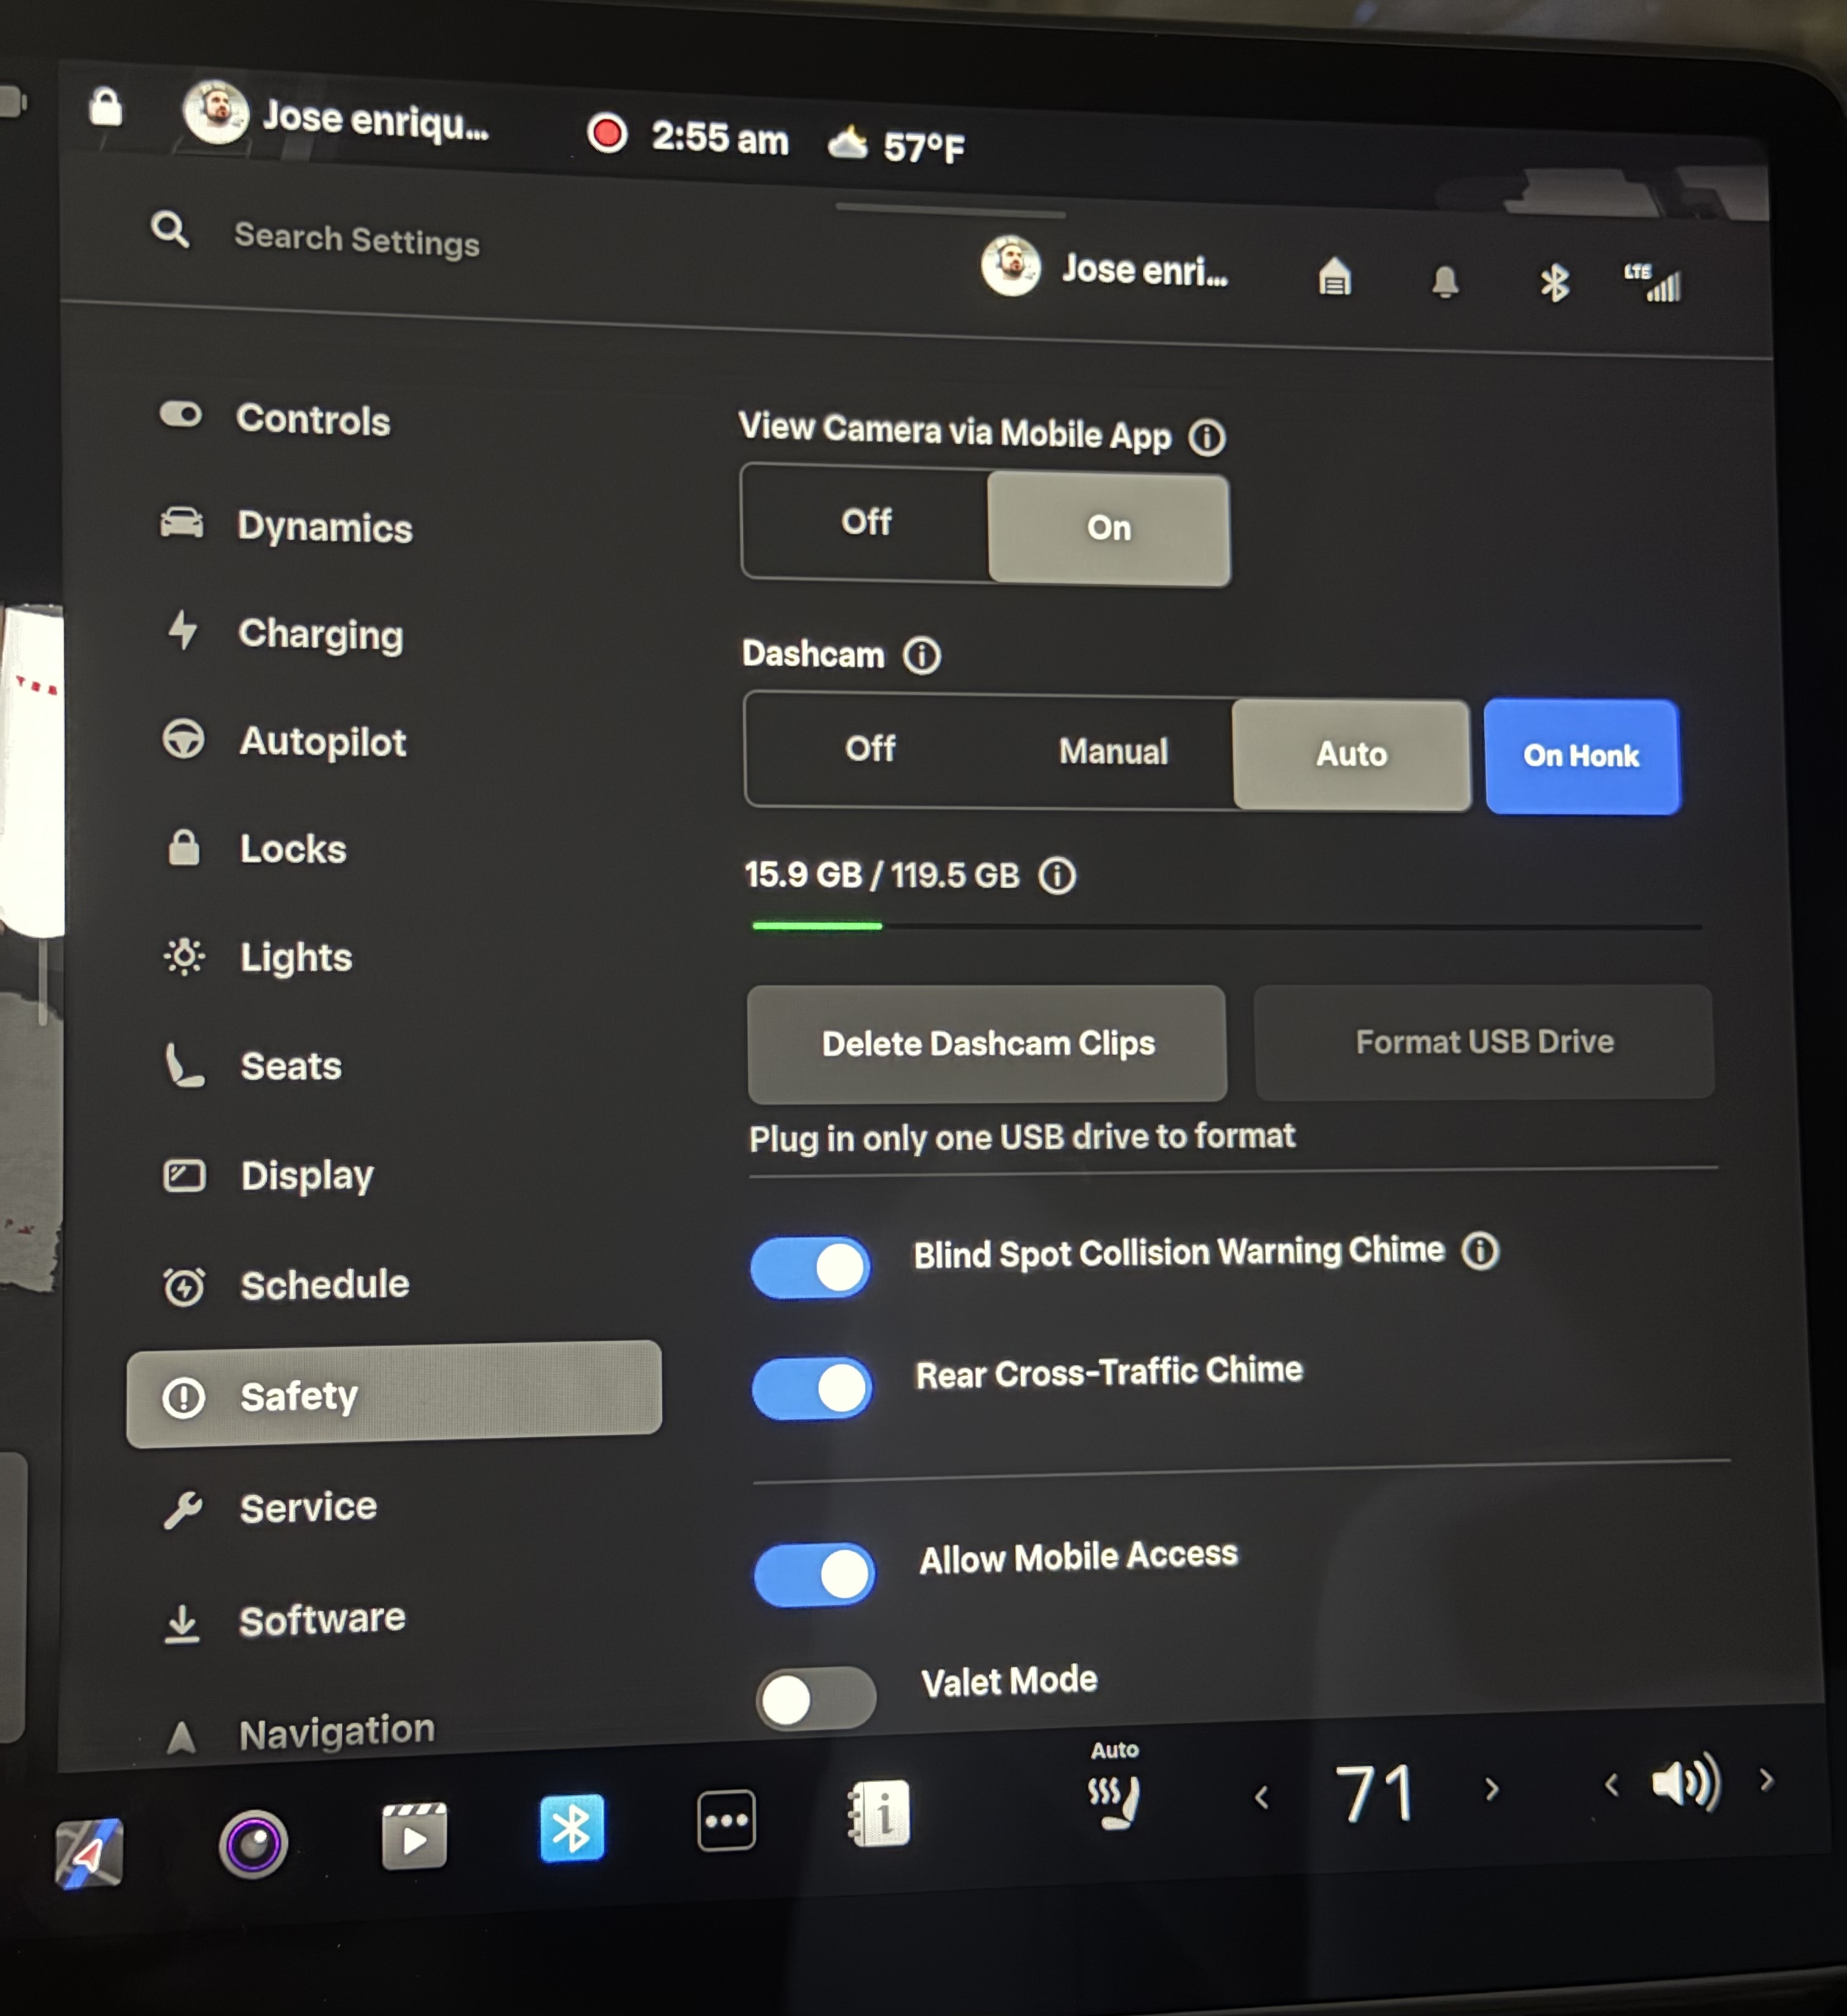Enable Valet Mode switch
Viewport: 1847px width, 2016px height.
[817, 1698]
